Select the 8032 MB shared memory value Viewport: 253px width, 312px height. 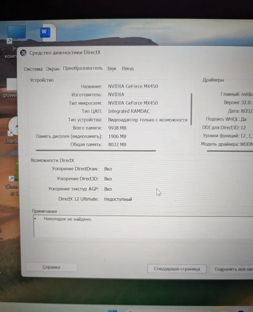click(117, 144)
